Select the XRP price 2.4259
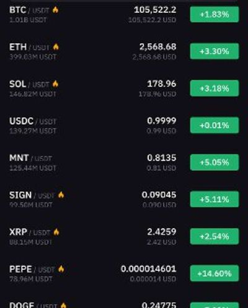Viewport: 248px width, 308px height. click(x=162, y=232)
